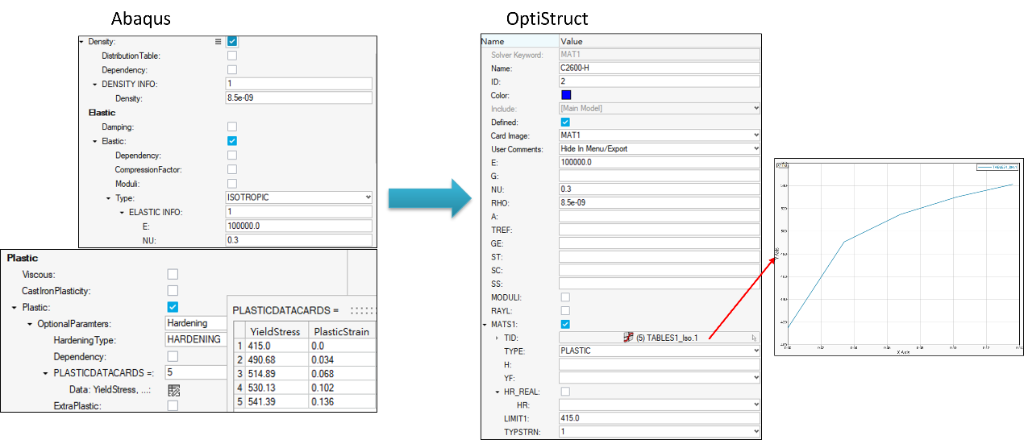Image resolution: width=1024 pixels, height=440 pixels.
Task: Open the YieldStress data table editor icon
Action: point(173,390)
